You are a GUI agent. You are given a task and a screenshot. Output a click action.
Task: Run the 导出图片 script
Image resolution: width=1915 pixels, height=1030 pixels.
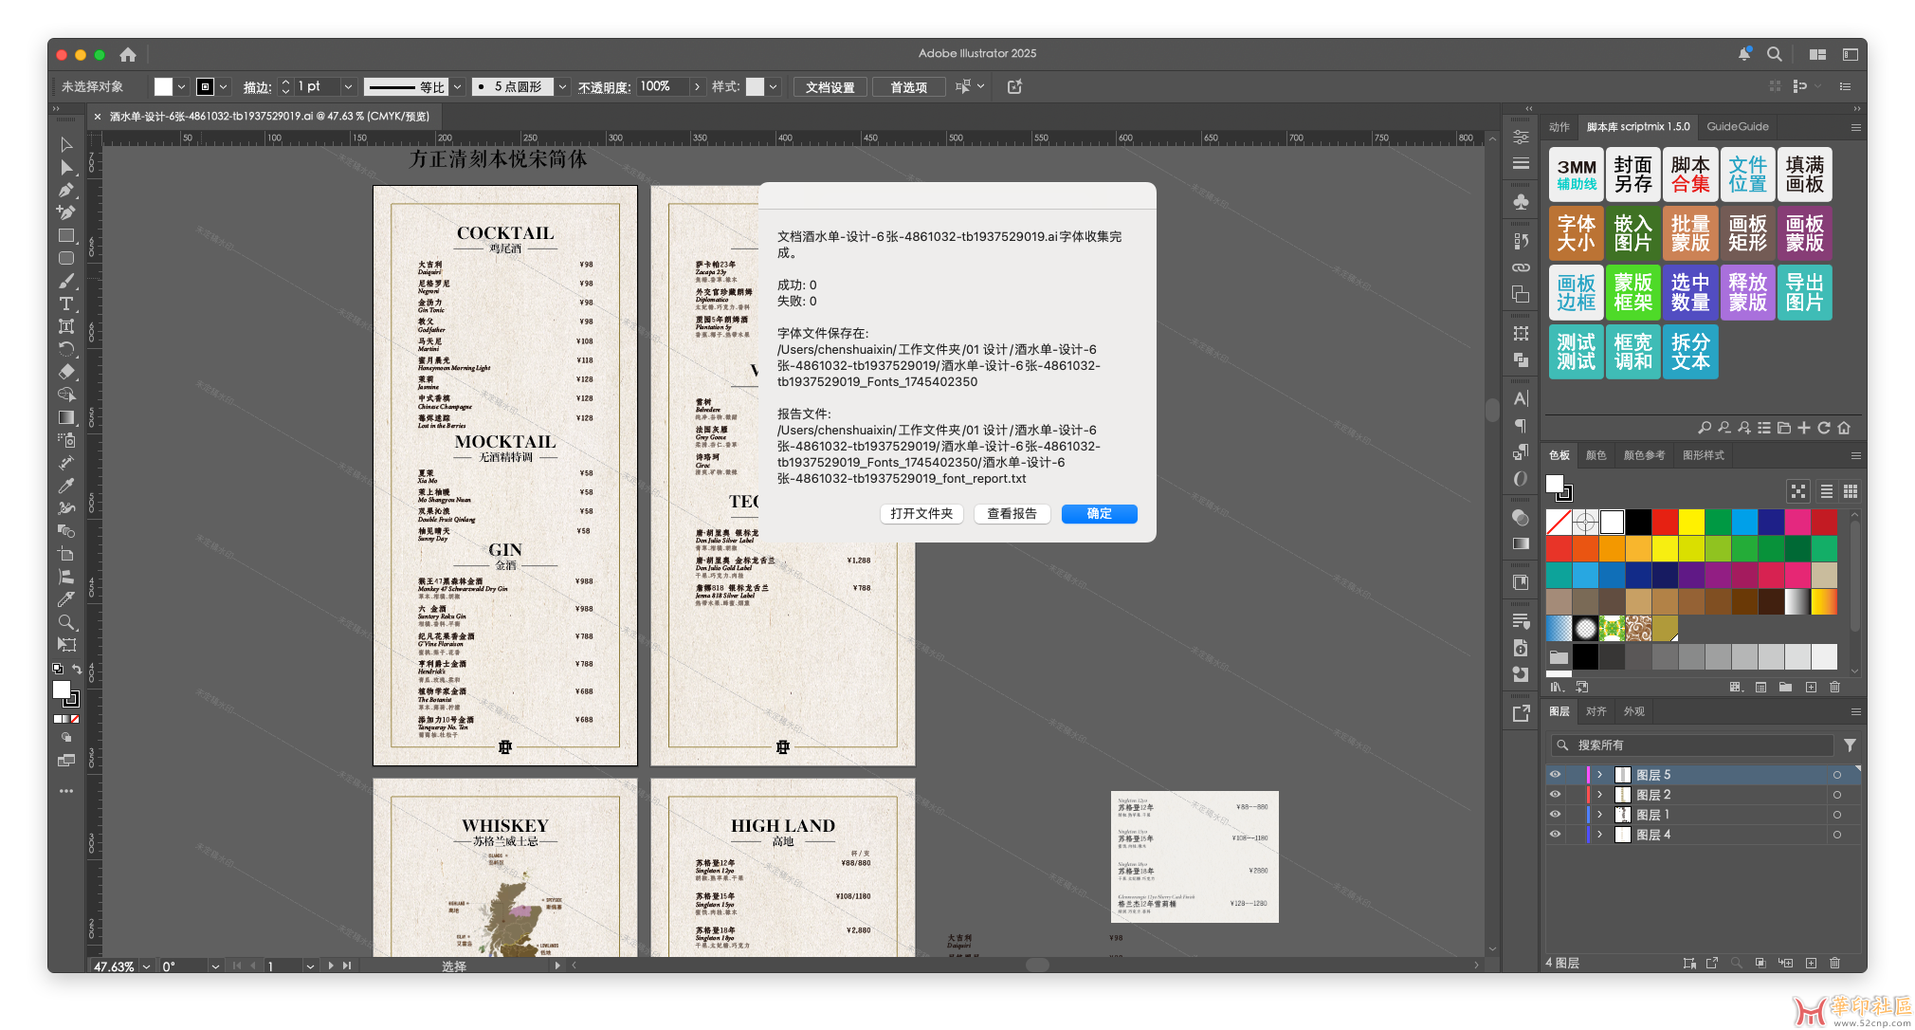tap(1804, 292)
